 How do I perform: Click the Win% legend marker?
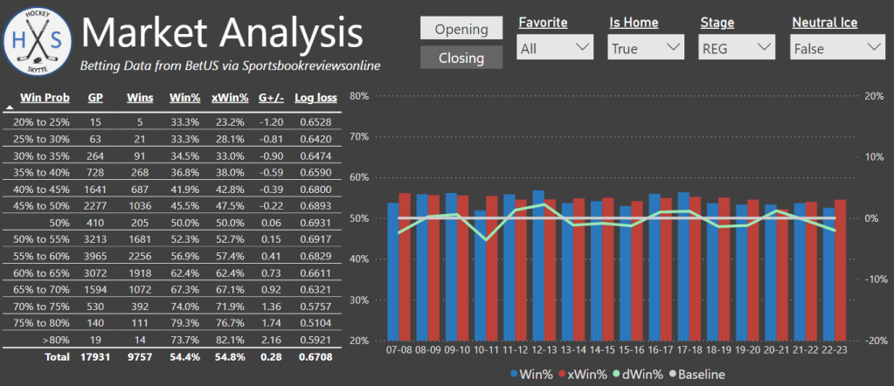pos(514,374)
